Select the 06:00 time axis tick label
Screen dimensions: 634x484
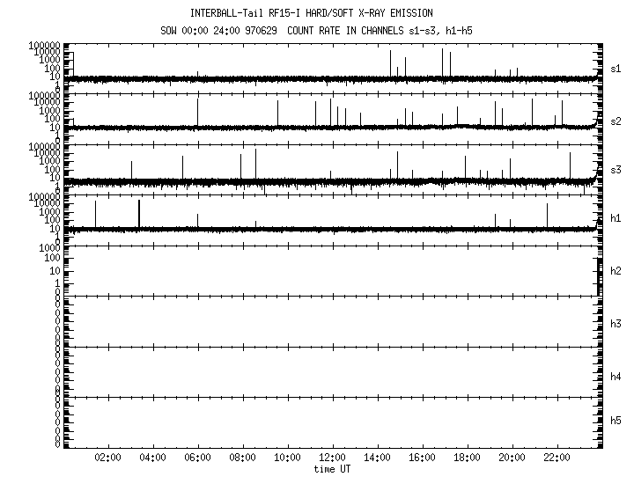197,458
